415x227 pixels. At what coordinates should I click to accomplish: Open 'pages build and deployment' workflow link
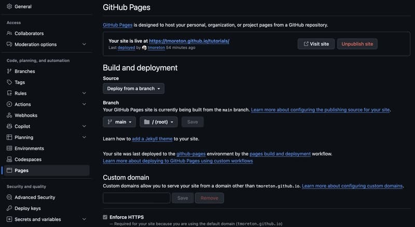click(x=280, y=154)
